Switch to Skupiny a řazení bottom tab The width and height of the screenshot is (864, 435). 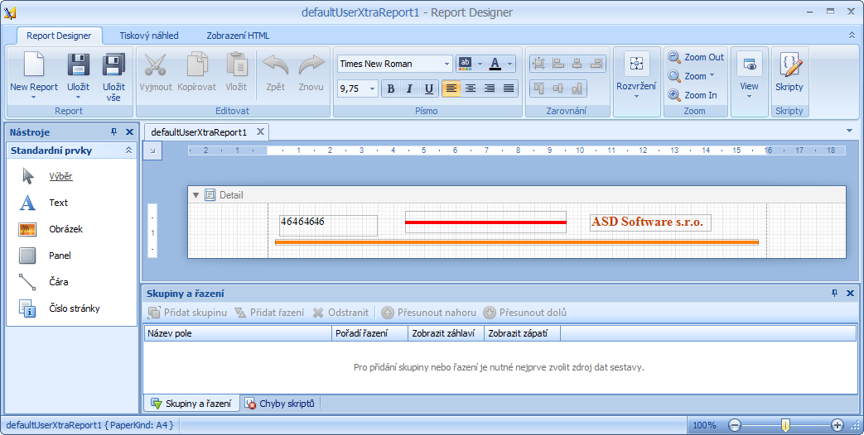(191, 403)
